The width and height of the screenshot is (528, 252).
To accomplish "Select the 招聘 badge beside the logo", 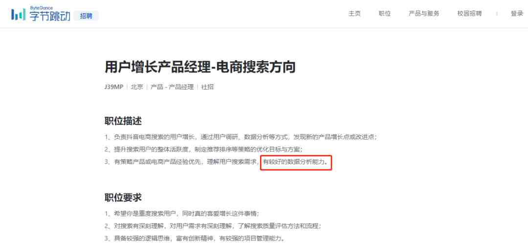I will 86,16.
